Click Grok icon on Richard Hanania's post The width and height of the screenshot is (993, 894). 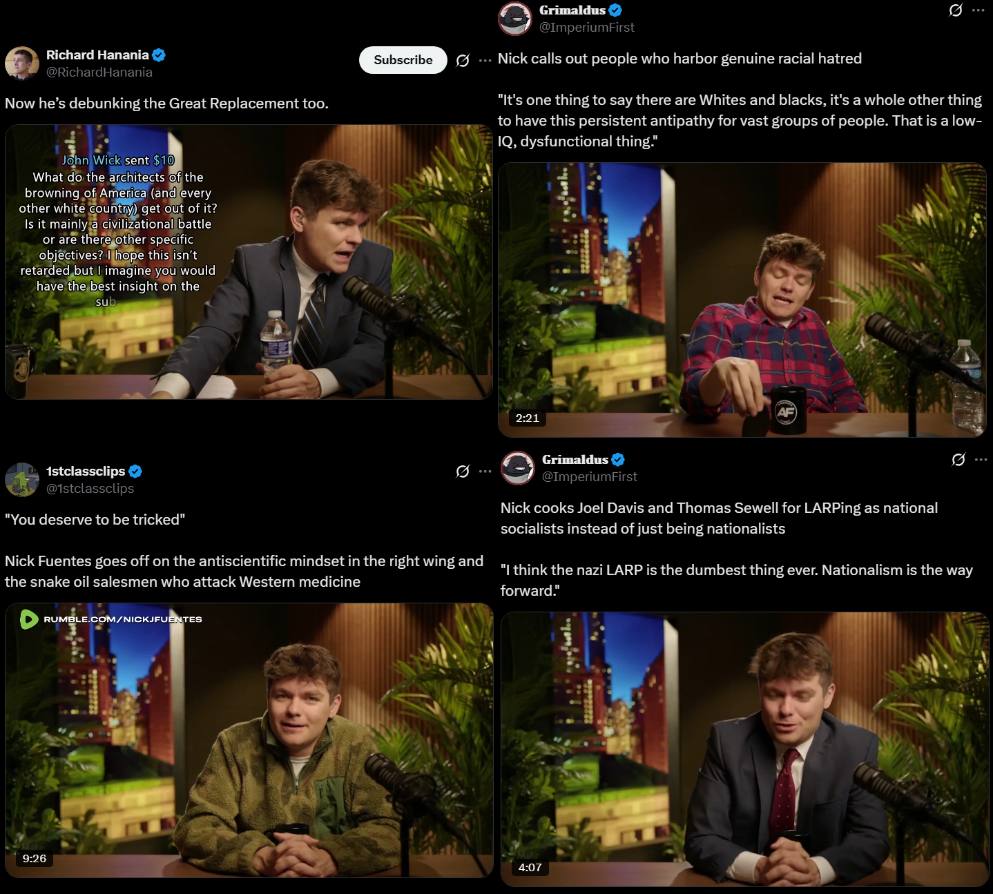(463, 61)
